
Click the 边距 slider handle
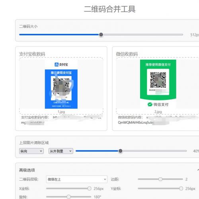click(160, 179)
